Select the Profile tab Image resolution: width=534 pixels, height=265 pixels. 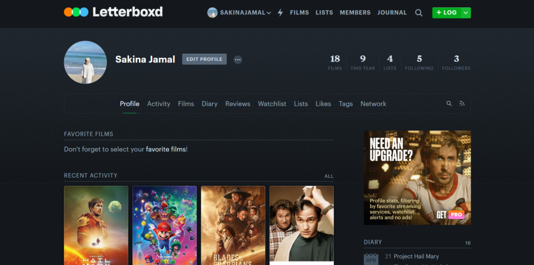pyautogui.click(x=129, y=103)
